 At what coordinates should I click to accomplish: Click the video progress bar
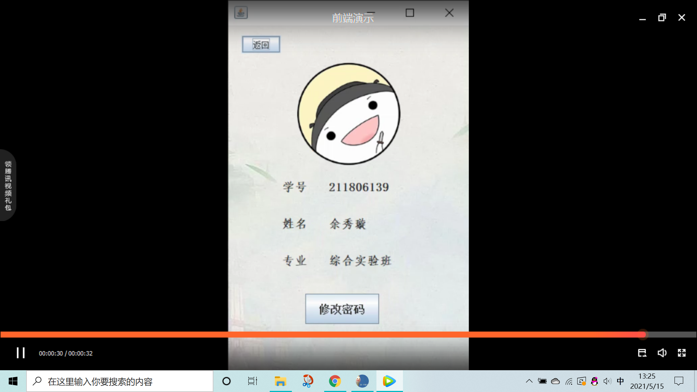tap(327, 335)
